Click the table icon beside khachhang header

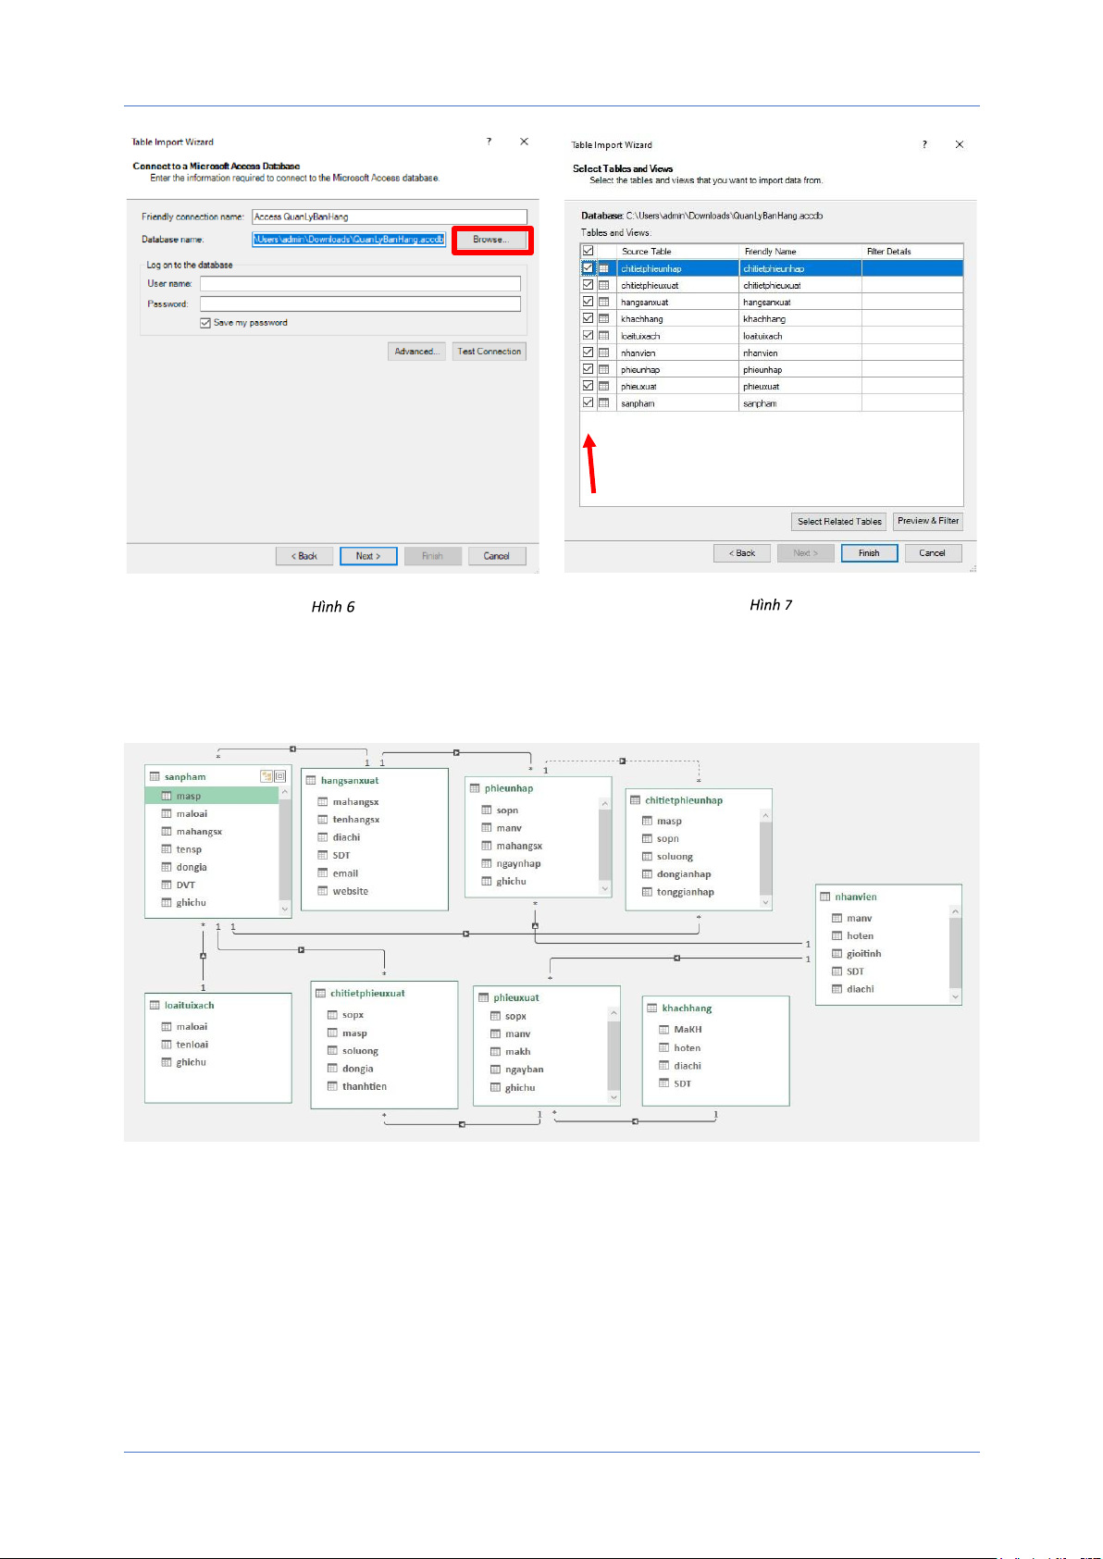[x=651, y=1008]
